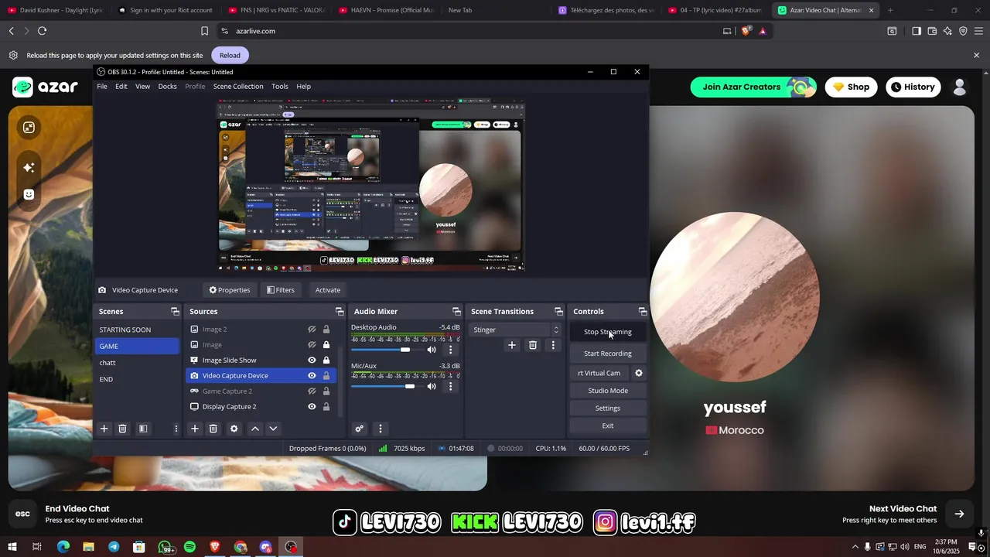Click Stop Streaming button
Viewport: 990px width, 557px height.
(608, 332)
